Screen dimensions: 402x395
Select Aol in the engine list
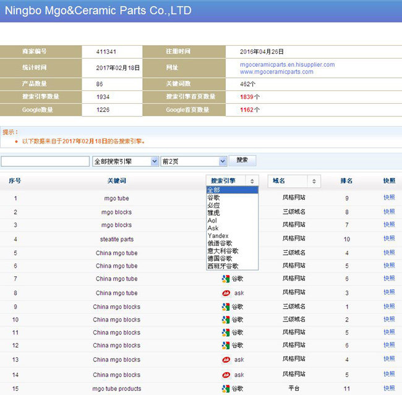click(x=232, y=221)
